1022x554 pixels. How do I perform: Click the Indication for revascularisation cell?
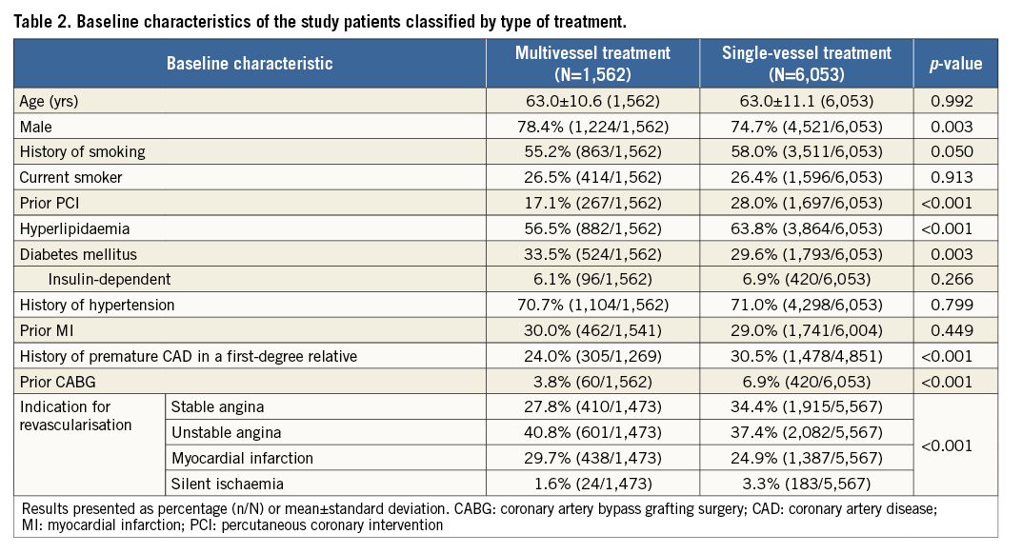pyautogui.click(x=76, y=416)
